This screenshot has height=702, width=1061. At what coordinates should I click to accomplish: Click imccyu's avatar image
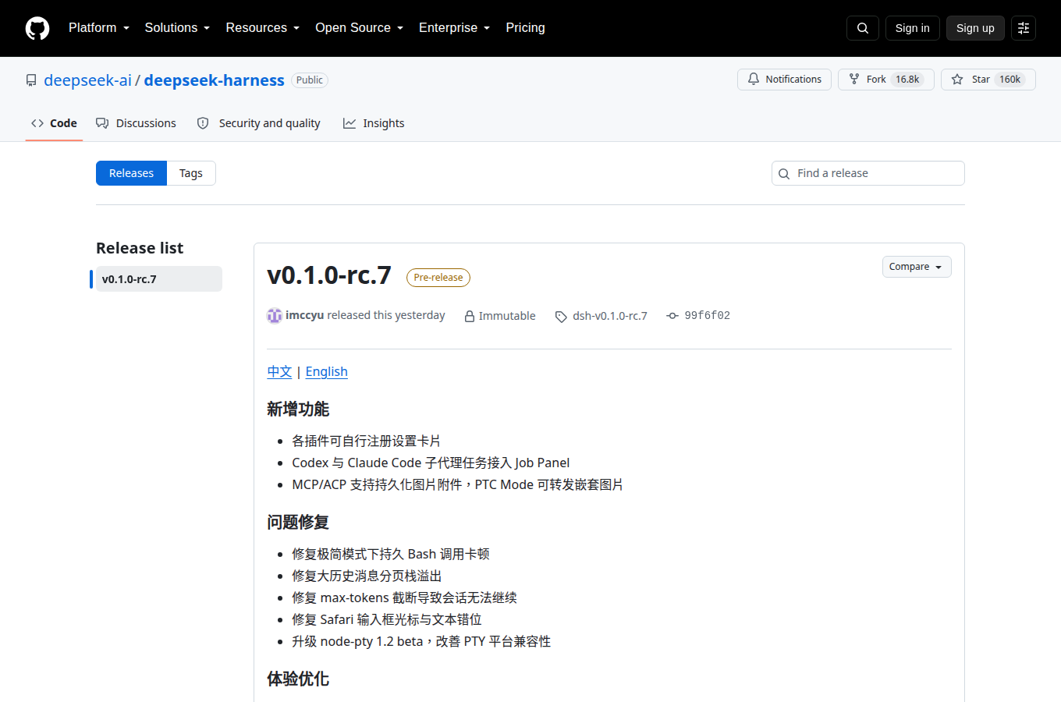click(x=275, y=315)
